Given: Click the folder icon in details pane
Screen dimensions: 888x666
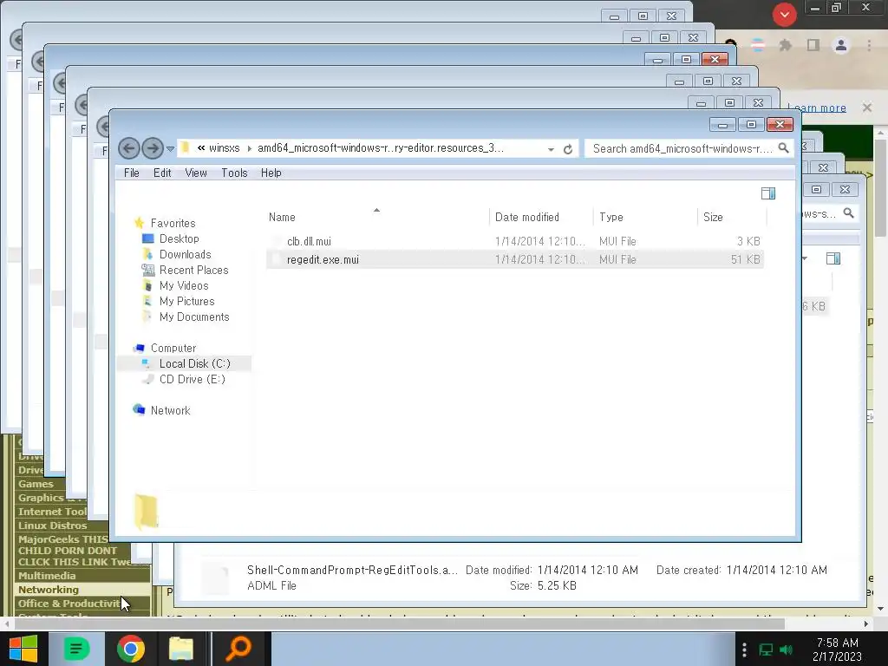Looking at the screenshot, I should point(146,512).
